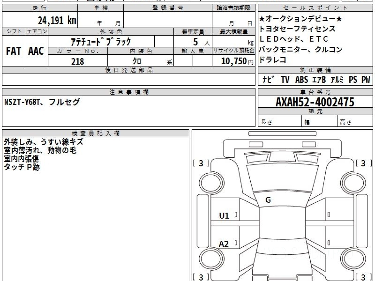This screenshot has height=281, width=375.
Task: Select the アルミ equipment entry
Action: tap(337, 80)
